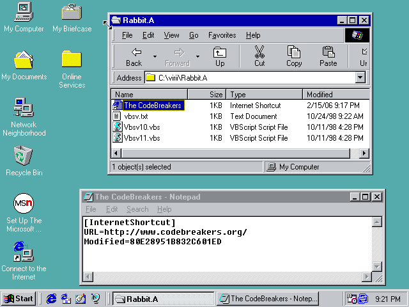This screenshot has width=409, height=307.
Task: Sort files by Size column header
Action: click(206, 94)
